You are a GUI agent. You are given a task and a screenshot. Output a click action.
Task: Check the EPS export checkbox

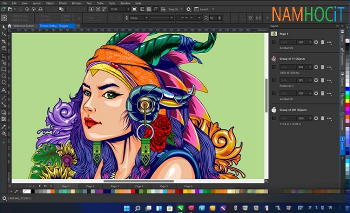click(273, 80)
